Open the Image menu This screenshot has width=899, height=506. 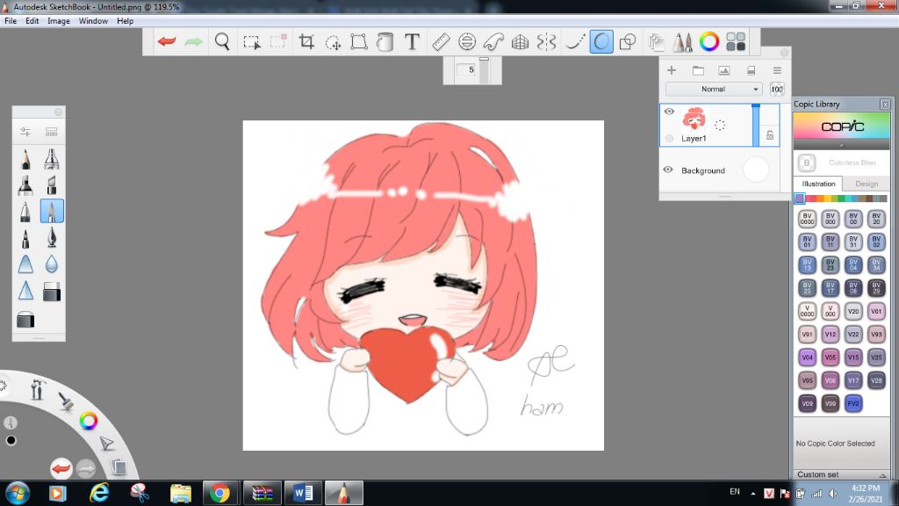tap(59, 21)
